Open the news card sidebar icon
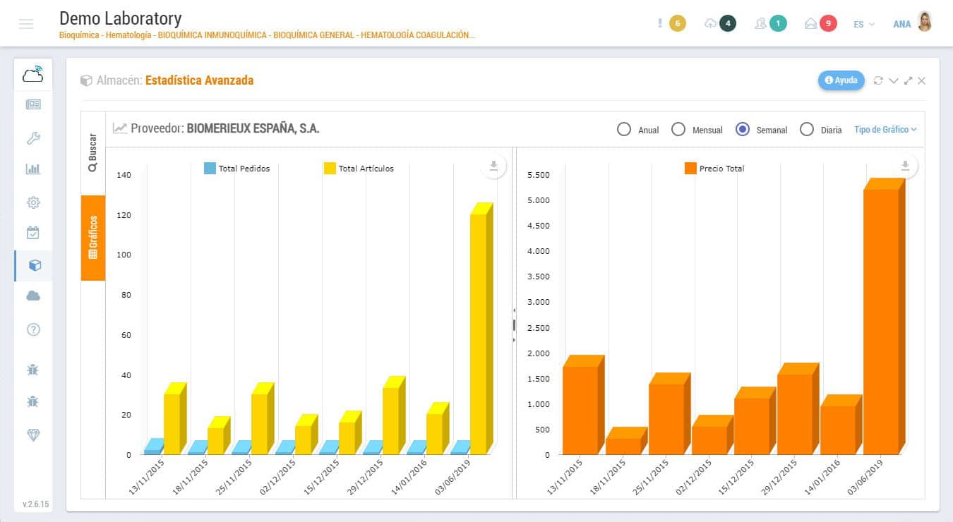Image resolution: width=953 pixels, height=522 pixels. [x=33, y=104]
